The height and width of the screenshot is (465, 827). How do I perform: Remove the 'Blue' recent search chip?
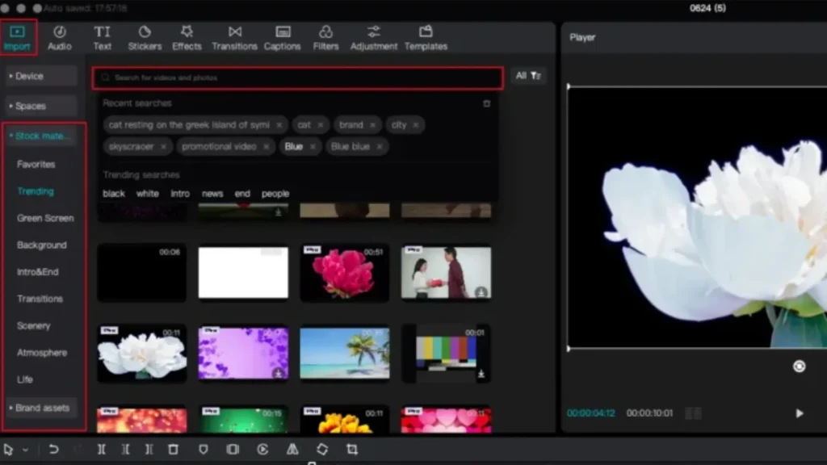(313, 147)
